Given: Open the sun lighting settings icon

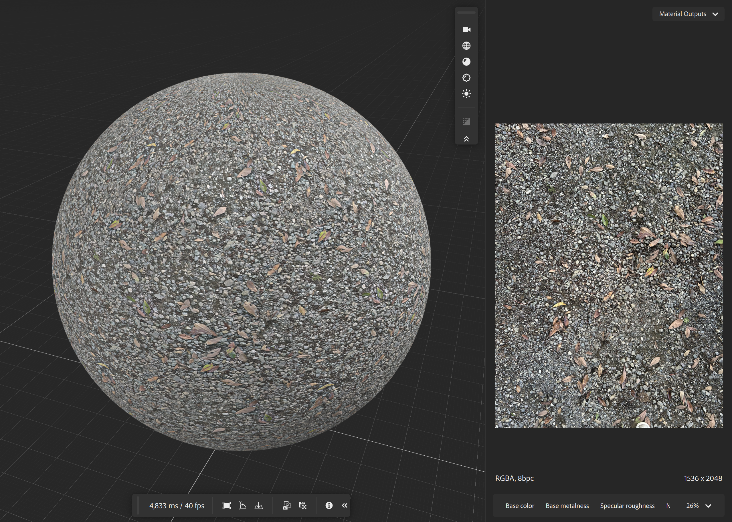Looking at the screenshot, I should pyautogui.click(x=466, y=94).
